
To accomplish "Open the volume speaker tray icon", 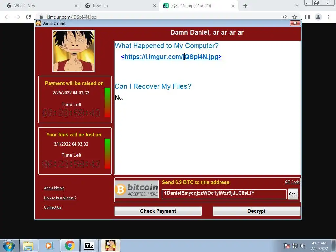I will pyautogui.click(x=303, y=246).
